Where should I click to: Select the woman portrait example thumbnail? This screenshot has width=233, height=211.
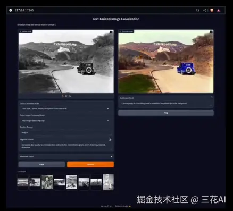coord(47,182)
